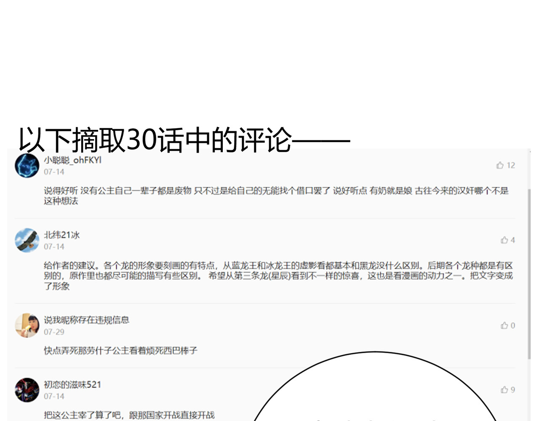Open the profile of username 初恋的滋味521
The image size is (539, 421).
point(72,384)
